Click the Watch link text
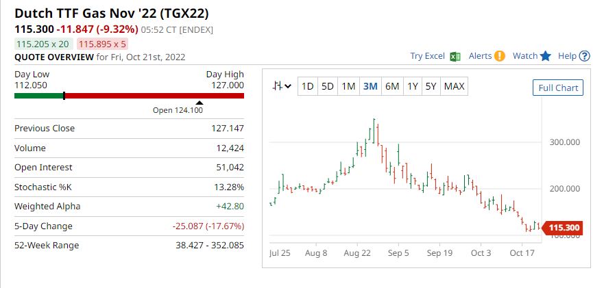 click(525, 56)
